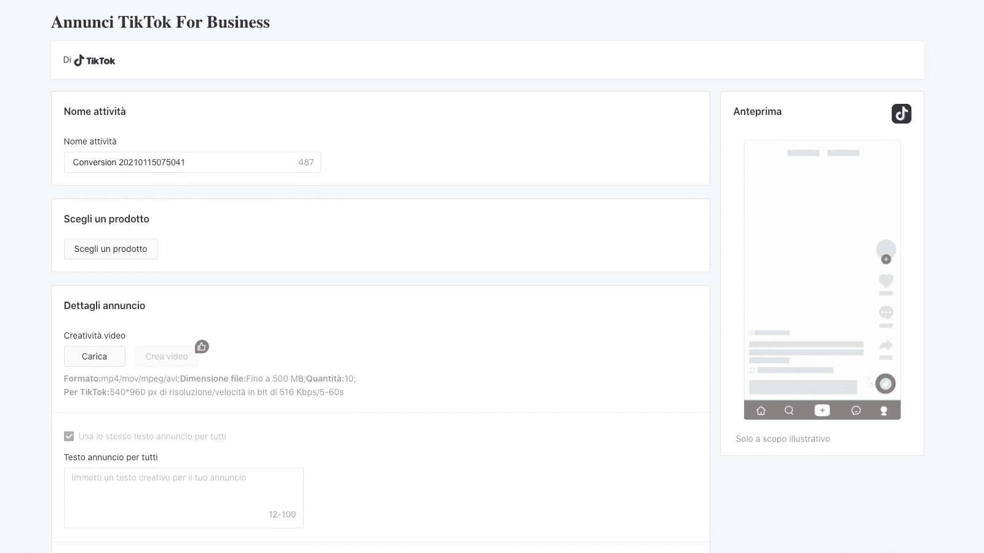Click the spinning music disc in the preview
The height and width of the screenshot is (553, 984).
(885, 384)
